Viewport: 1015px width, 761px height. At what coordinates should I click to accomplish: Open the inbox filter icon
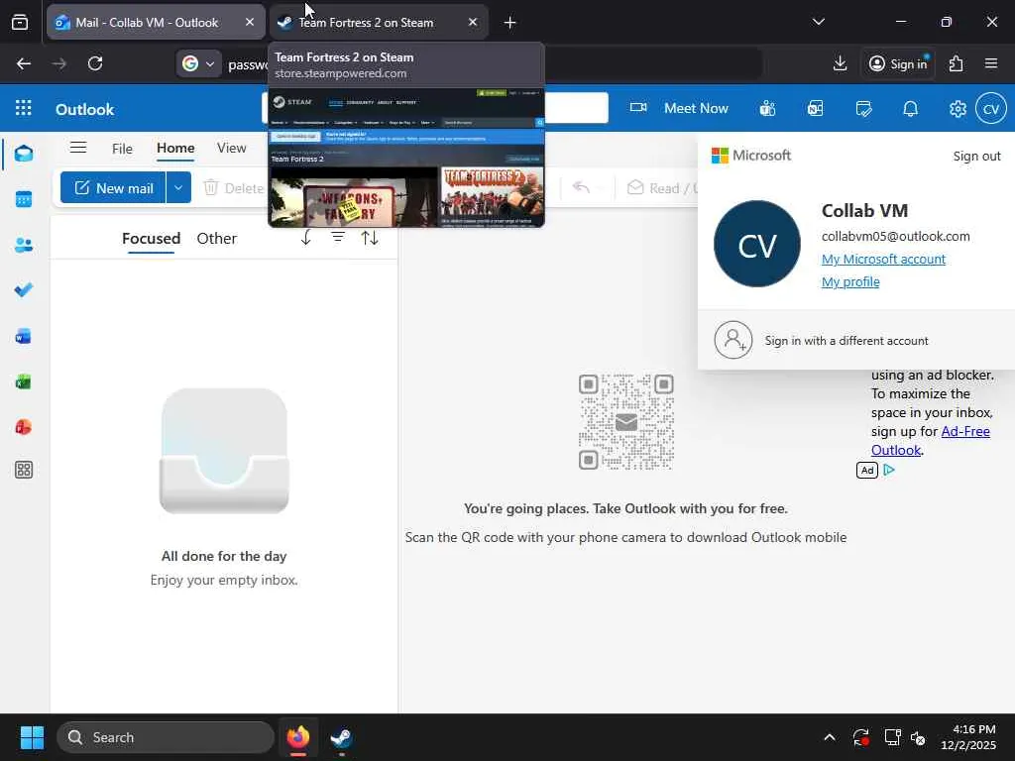338,238
